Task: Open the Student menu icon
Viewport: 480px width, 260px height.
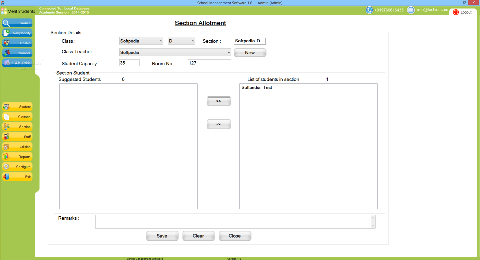Action: pos(6,107)
